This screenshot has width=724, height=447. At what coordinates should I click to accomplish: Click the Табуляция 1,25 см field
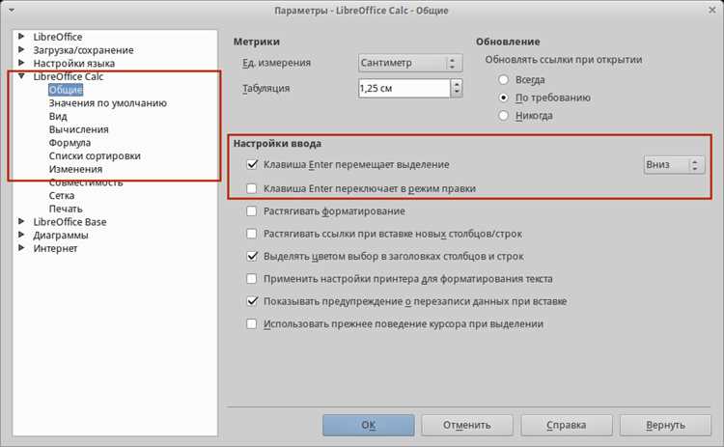click(404, 88)
